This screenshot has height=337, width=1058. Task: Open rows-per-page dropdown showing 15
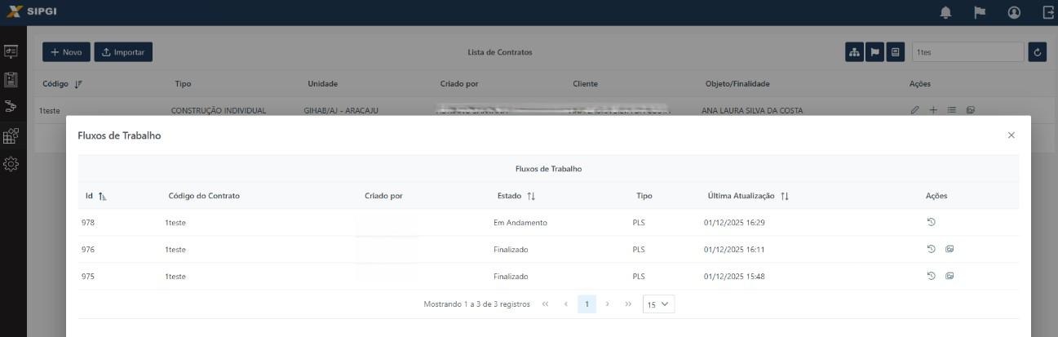(658, 304)
